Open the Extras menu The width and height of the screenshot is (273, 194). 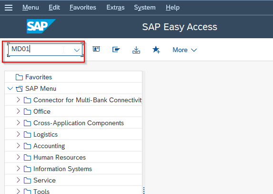click(115, 8)
